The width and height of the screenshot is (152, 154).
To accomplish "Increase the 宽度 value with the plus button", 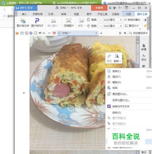I will 121,26.
